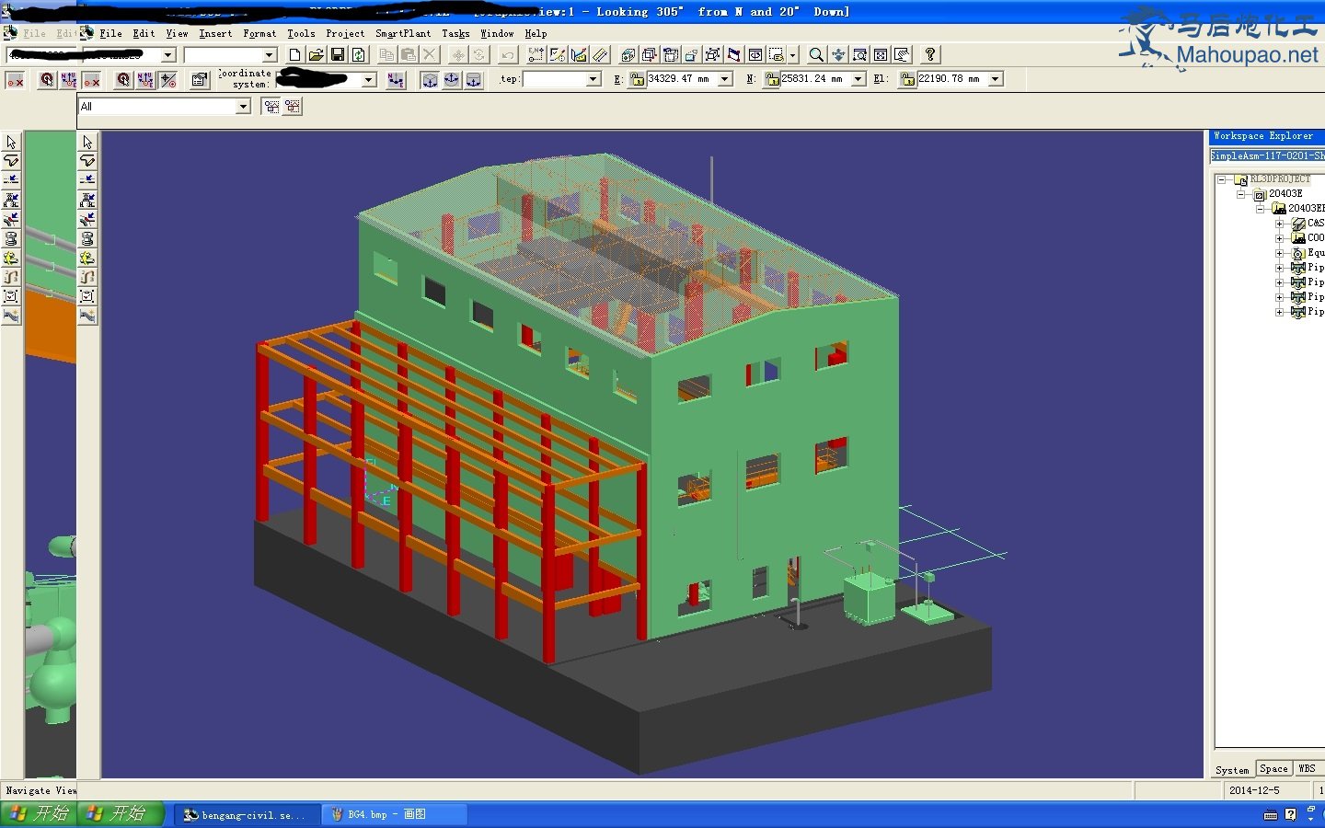Click the Measure ruler icon

(601, 54)
